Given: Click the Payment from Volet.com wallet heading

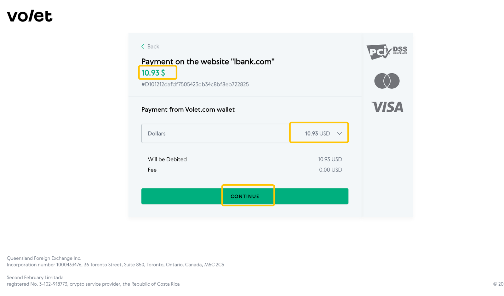Looking at the screenshot, I should pyautogui.click(x=188, y=109).
